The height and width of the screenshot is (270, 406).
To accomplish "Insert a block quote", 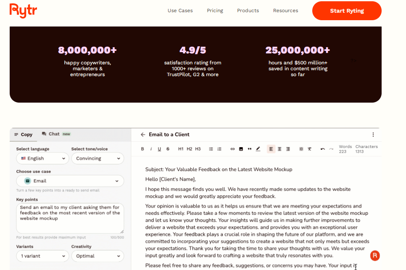I will click(250, 149).
